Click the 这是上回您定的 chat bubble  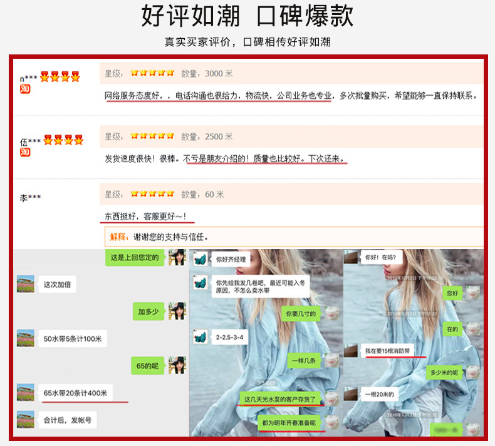tap(135, 257)
